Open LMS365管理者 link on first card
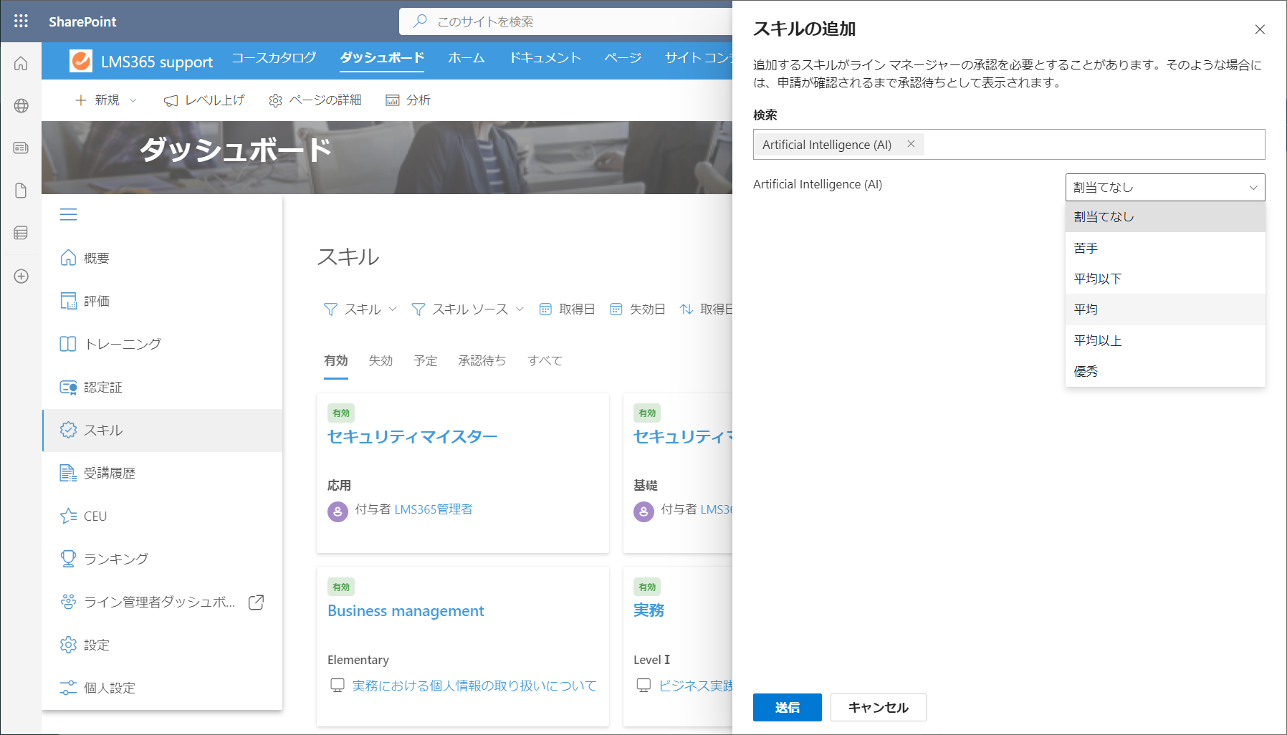Image resolution: width=1287 pixels, height=735 pixels. (433, 509)
